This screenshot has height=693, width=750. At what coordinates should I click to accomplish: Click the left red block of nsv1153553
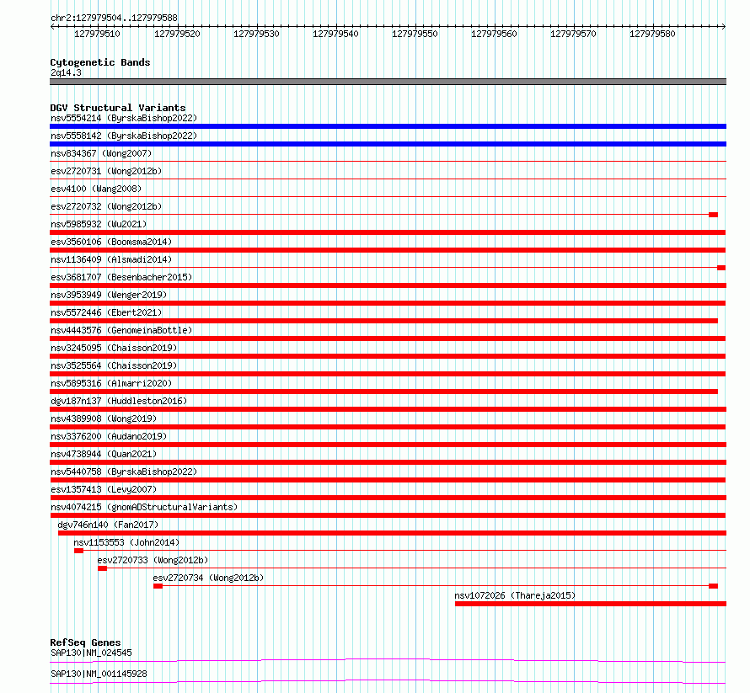[79, 551]
